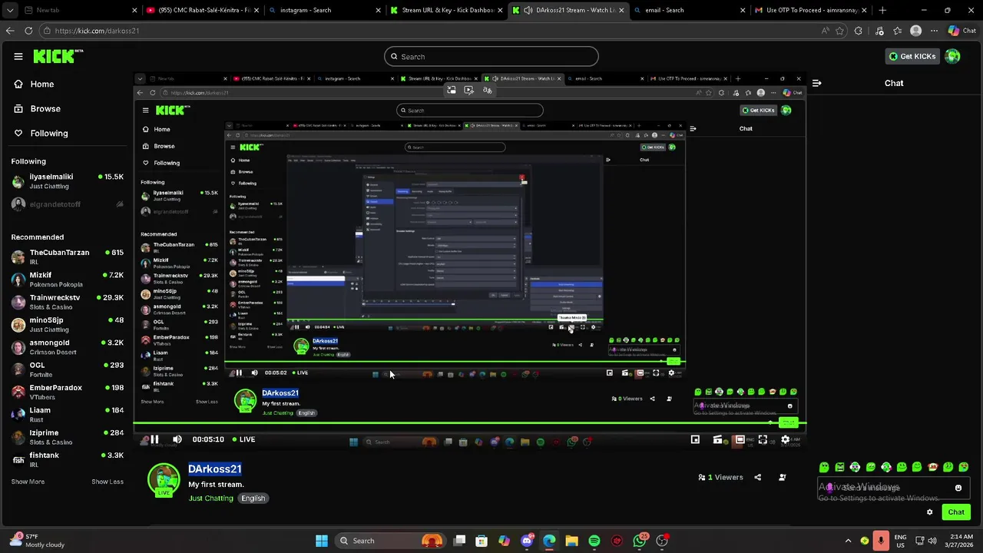Open EmberParadox recommended channel
The image size is (983, 553).
coord(68,392)
